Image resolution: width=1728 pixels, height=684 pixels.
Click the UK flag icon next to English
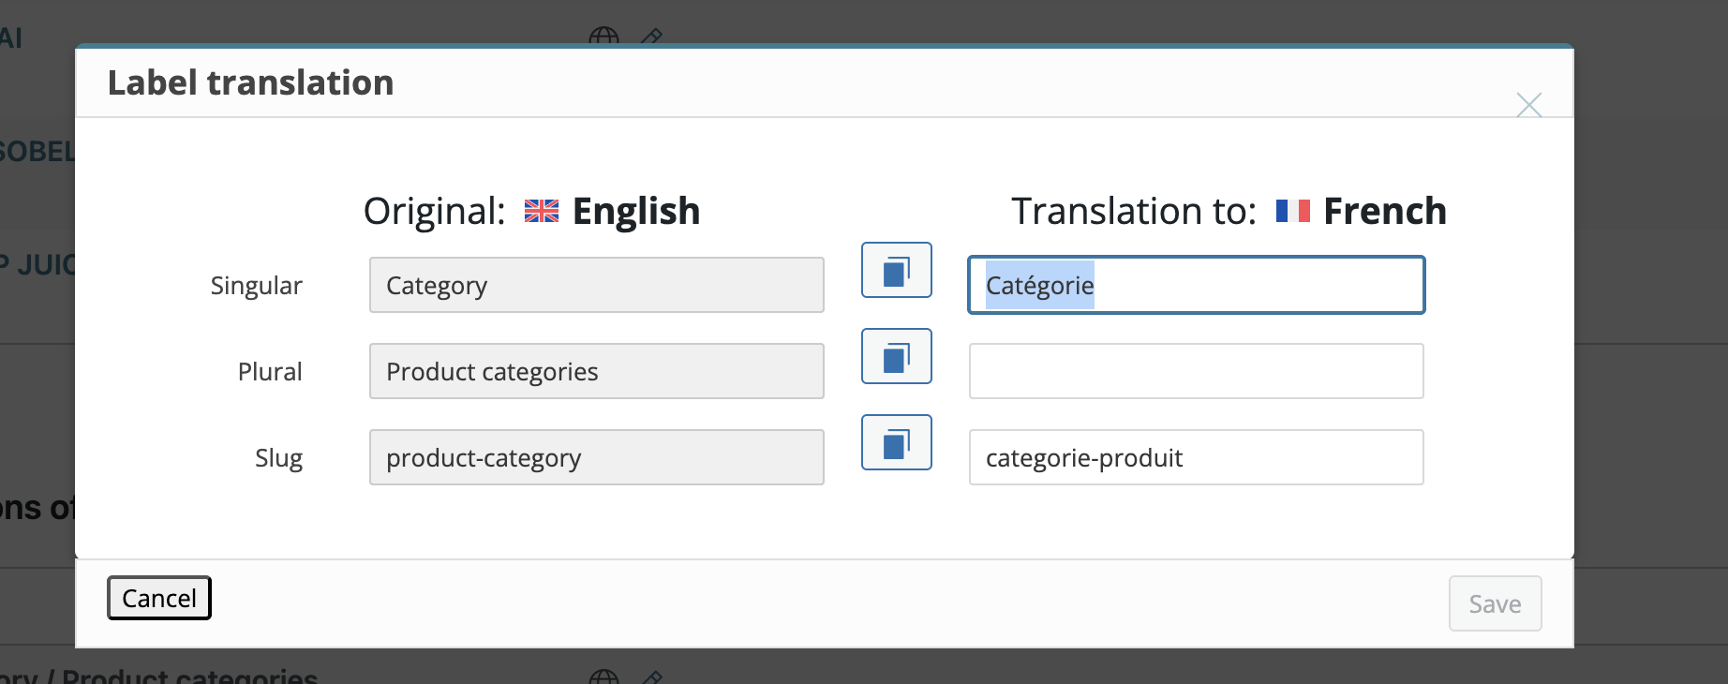pyautogui.click(x=541, y=212)
